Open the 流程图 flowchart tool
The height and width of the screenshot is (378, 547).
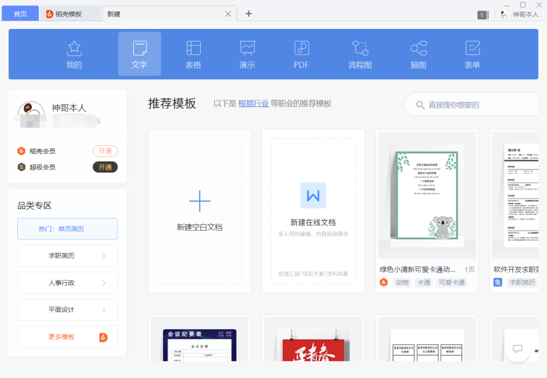[360, 54]
